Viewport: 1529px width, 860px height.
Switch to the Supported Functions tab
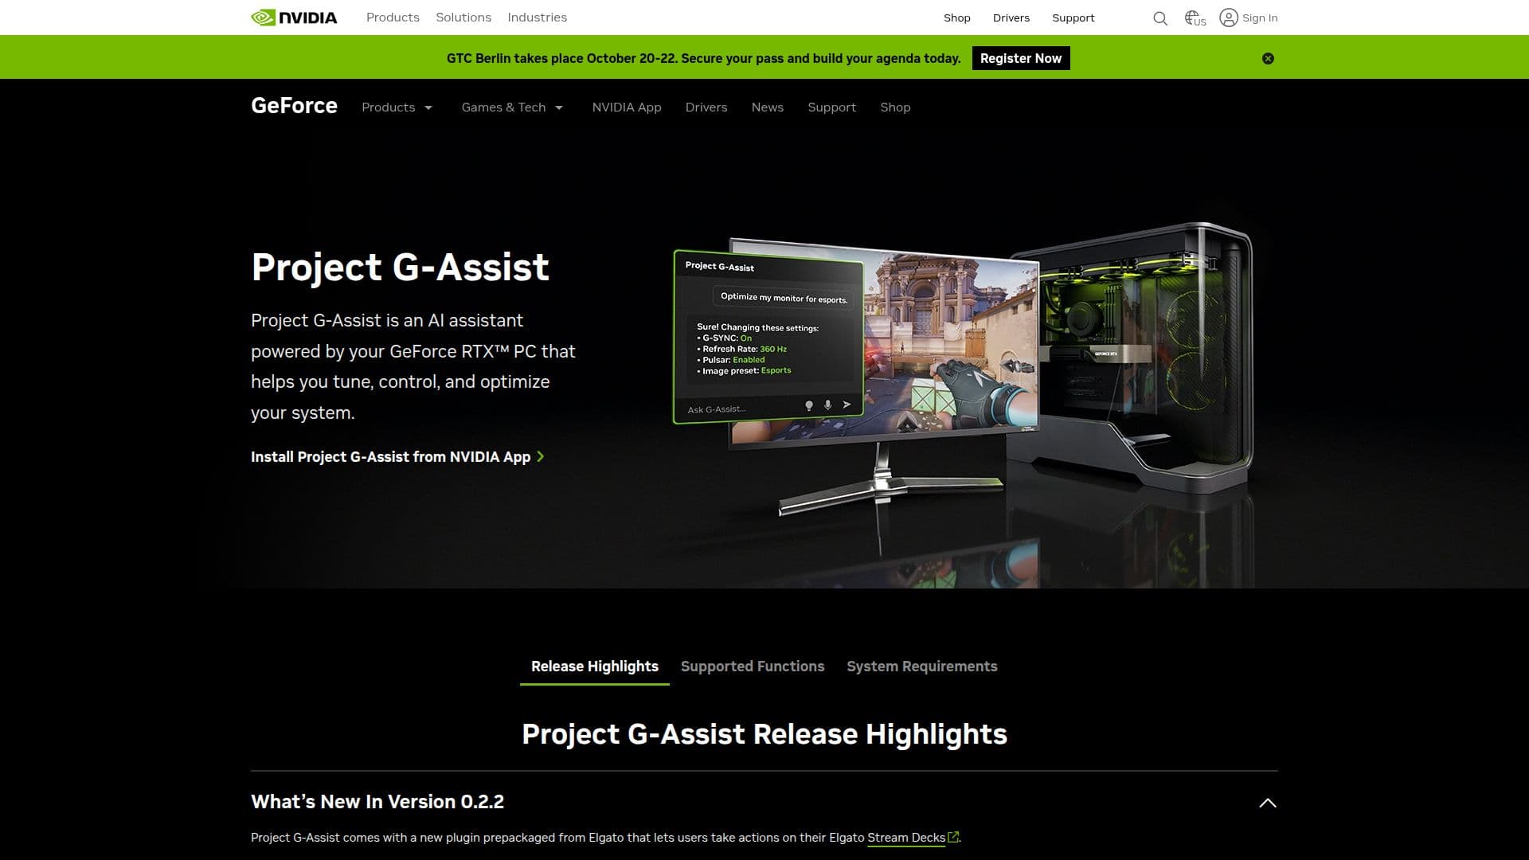point(753,666)
